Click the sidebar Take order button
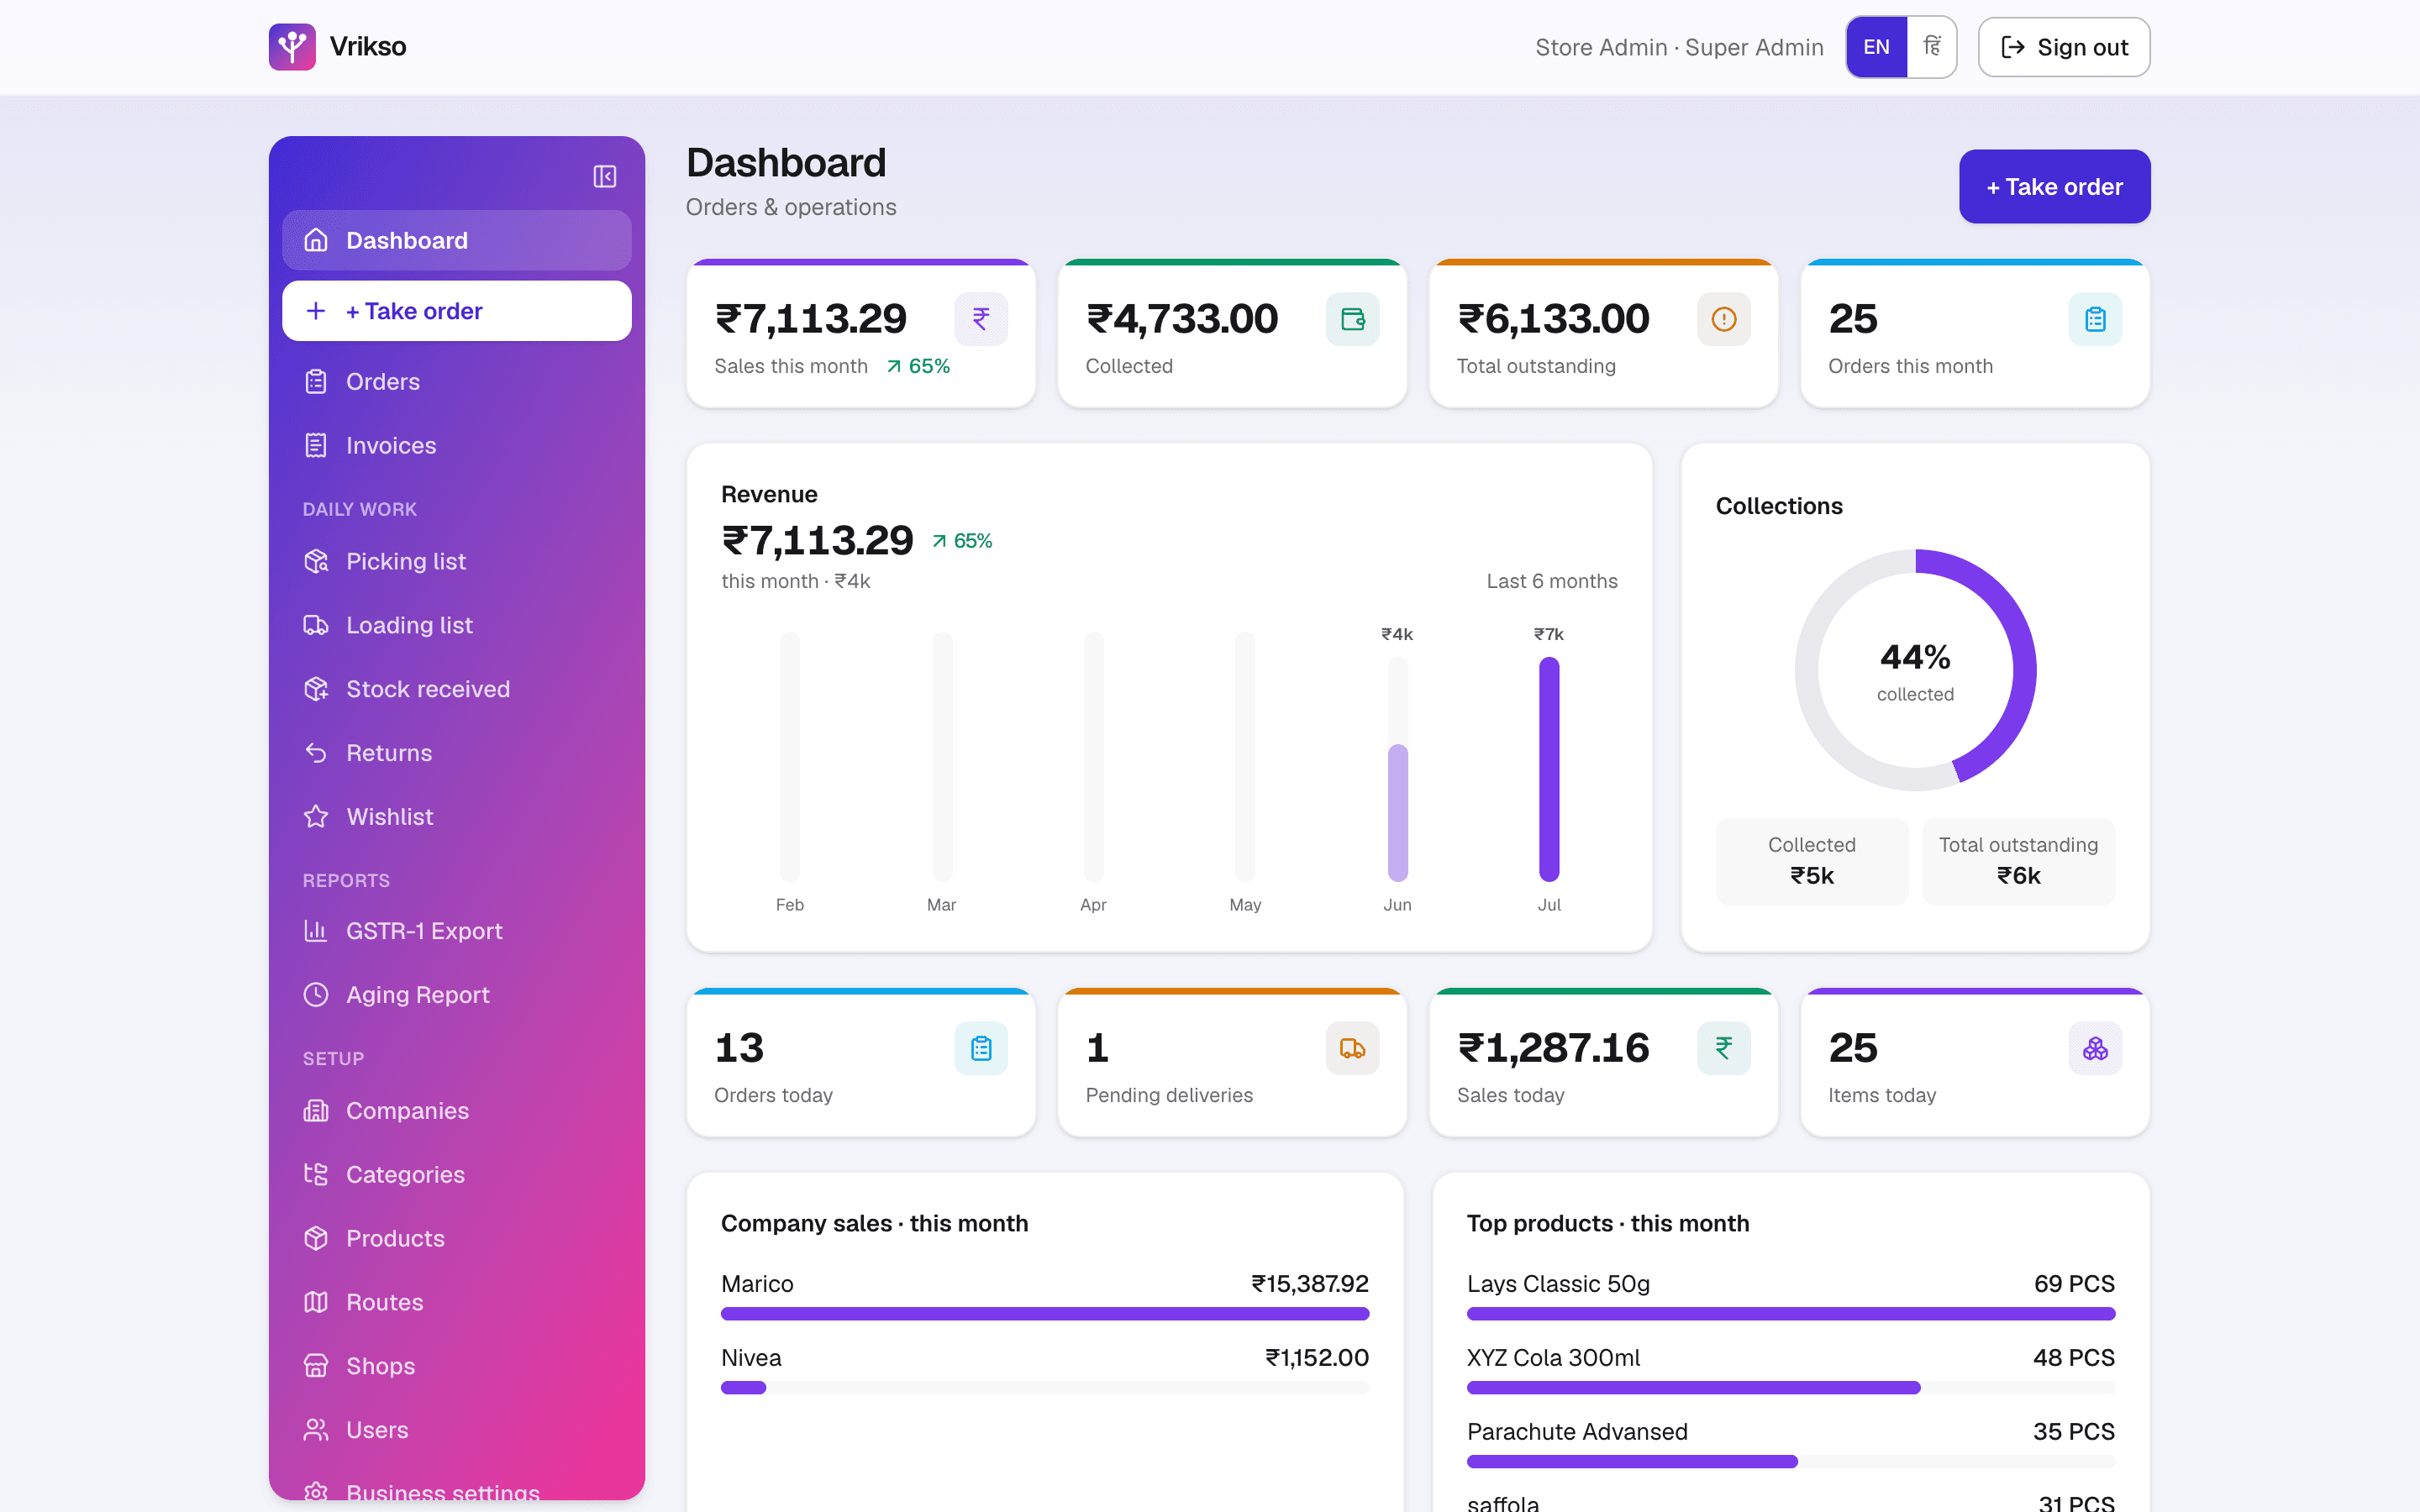 click(x=456, y=311)
